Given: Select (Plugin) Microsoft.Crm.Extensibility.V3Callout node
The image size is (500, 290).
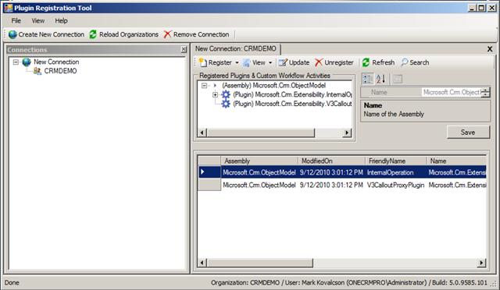Looking at the screenshot, I should pos(292,104).
